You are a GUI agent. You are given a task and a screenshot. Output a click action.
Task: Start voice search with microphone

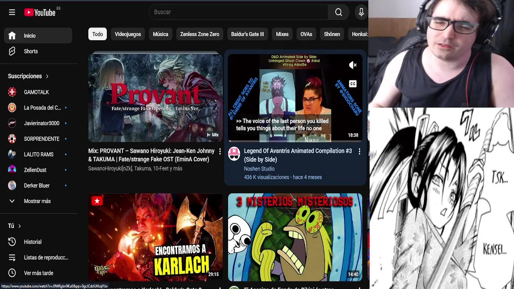point(361,12)
